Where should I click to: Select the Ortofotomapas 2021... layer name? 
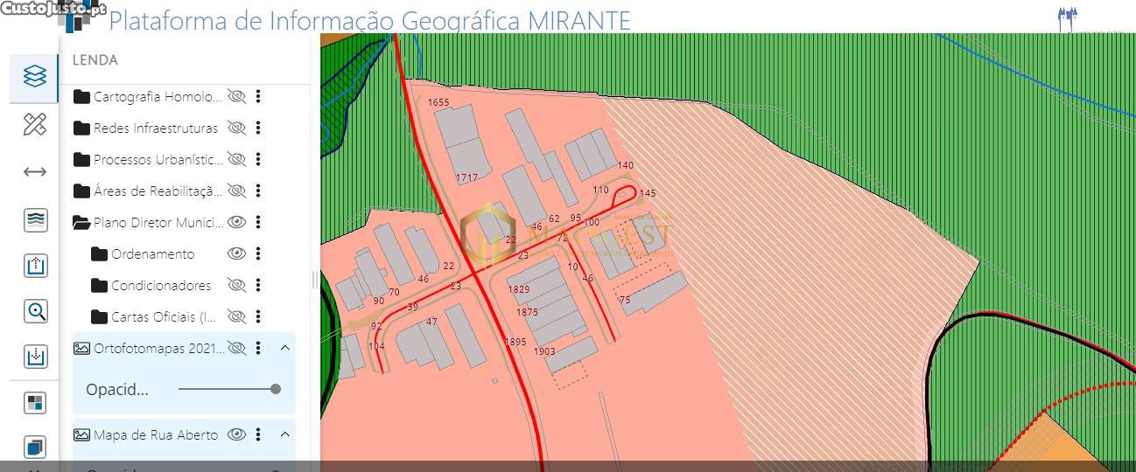[x=159, y=348]
